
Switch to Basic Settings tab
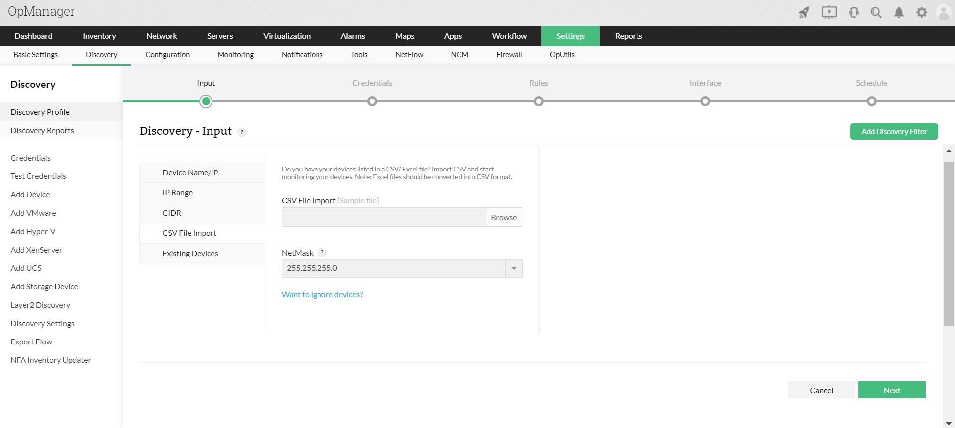[36, 55]
